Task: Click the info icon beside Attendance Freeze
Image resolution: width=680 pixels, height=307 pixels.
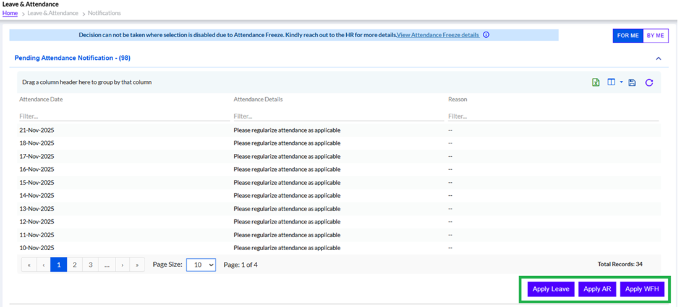Action: [x=486, y=35]
